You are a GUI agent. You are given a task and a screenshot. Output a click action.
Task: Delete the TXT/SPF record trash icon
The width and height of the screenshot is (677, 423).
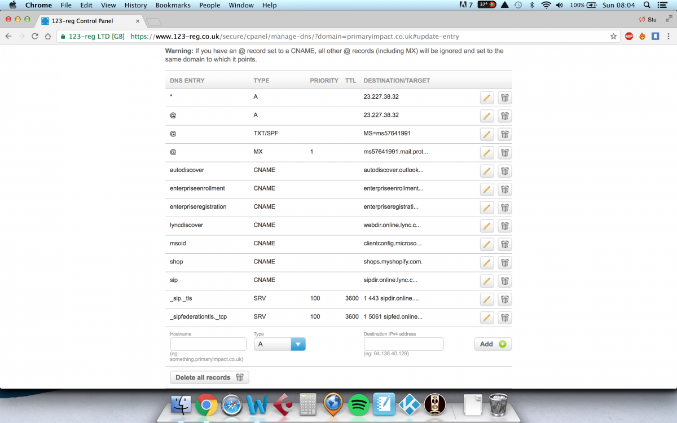point(505,134)
